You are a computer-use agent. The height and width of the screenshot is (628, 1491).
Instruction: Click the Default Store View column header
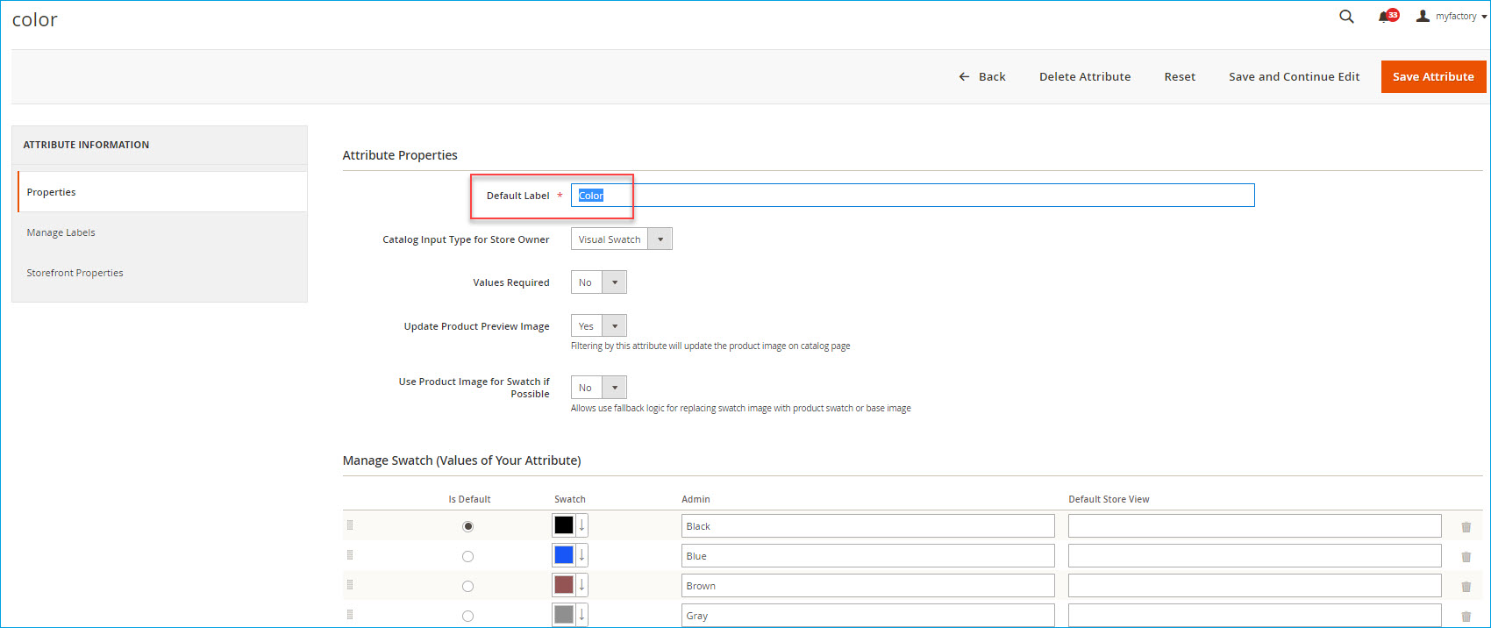[1109, 499]
